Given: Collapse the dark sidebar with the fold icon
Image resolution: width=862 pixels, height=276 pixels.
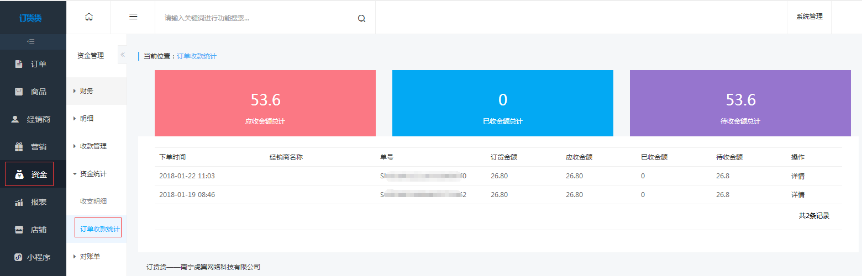Looking at the screenshot, I should click(x=31, y=41).
